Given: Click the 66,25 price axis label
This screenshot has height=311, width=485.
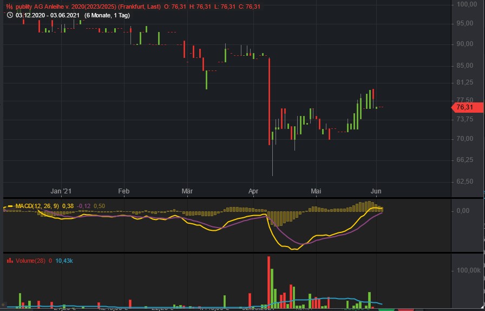Looking at the screenshot, I should [x=464, y=160].
